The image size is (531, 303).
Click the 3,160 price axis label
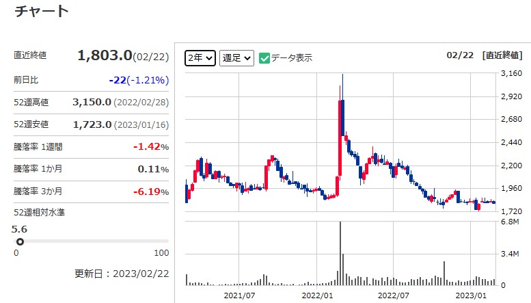pos(511,73)
